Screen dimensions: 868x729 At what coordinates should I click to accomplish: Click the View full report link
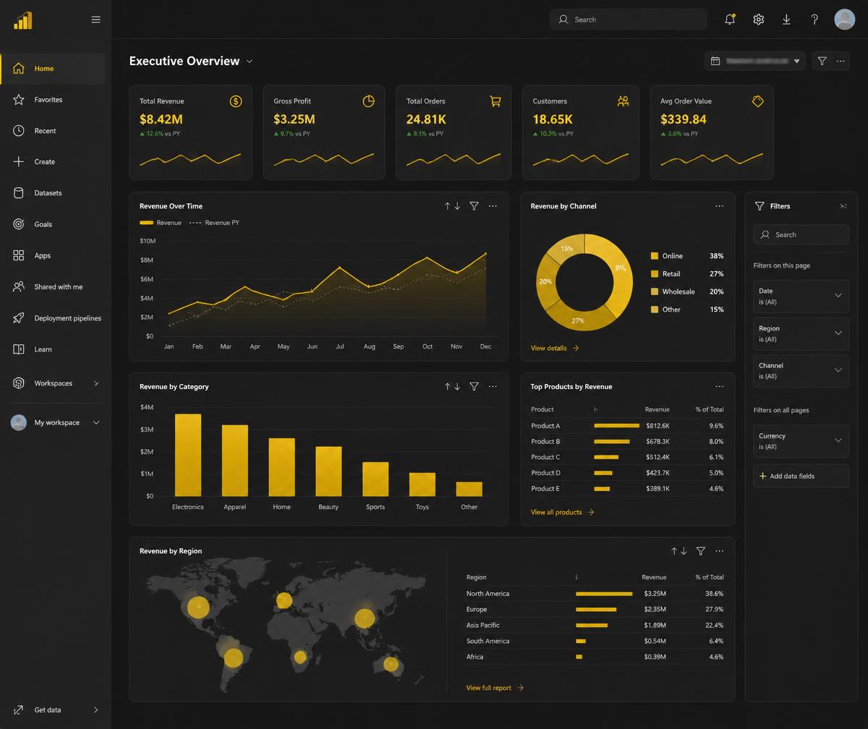[495, 688]
